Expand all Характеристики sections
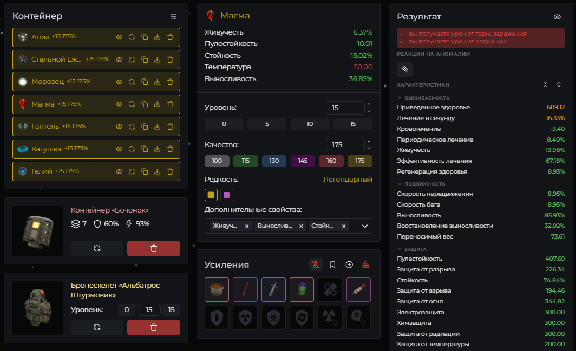This screenshot has width=576, height=351. [x=559, y=85]
